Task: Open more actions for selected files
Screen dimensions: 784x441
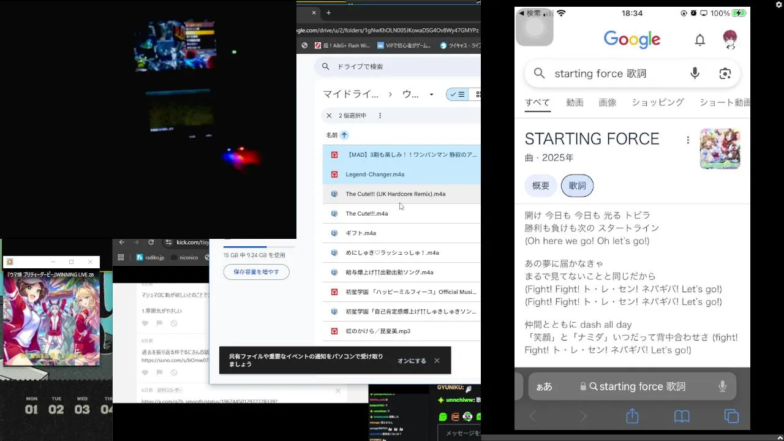Action: click(x=380, y=115)
